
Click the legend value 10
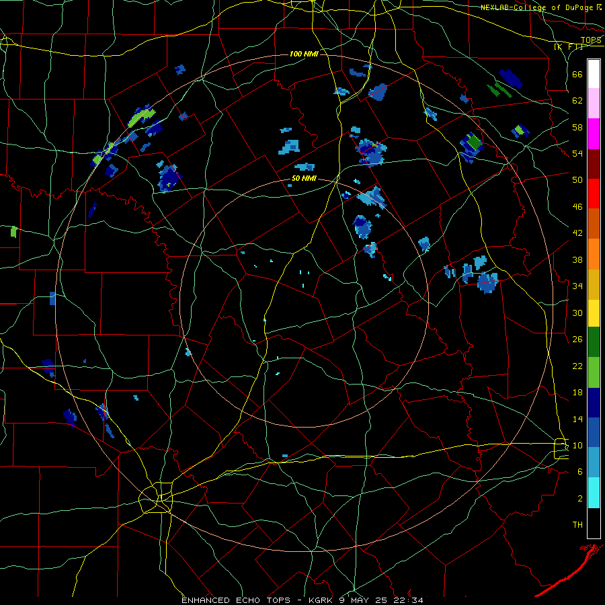click(x=577, y=445)
